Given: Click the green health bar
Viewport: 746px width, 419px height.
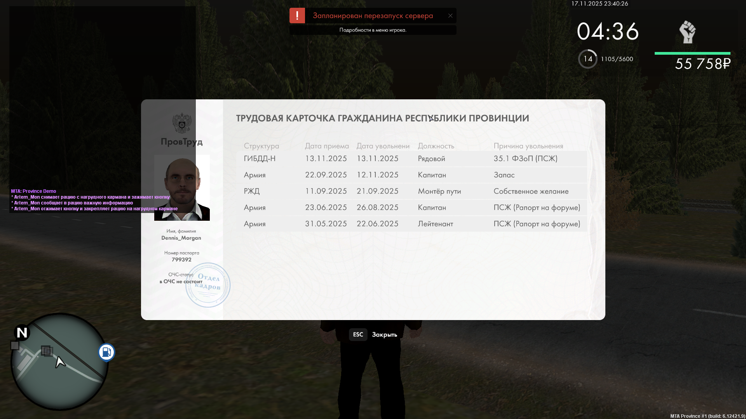Looking at the screenshot, I should (692, 53).
